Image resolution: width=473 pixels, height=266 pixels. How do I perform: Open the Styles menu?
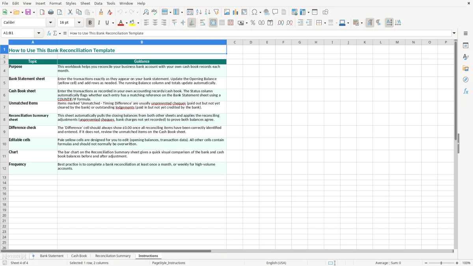[x=71, y=3]
